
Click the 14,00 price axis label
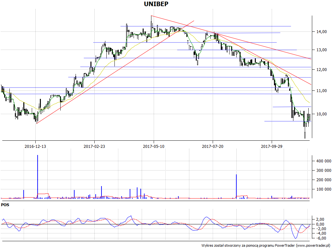tap(321, 32)
